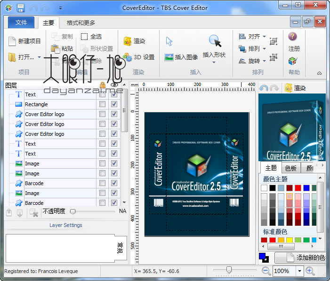Click move layer down icon
The height and width of the screenshot is (281, 330).
click(x=20, y=213)
